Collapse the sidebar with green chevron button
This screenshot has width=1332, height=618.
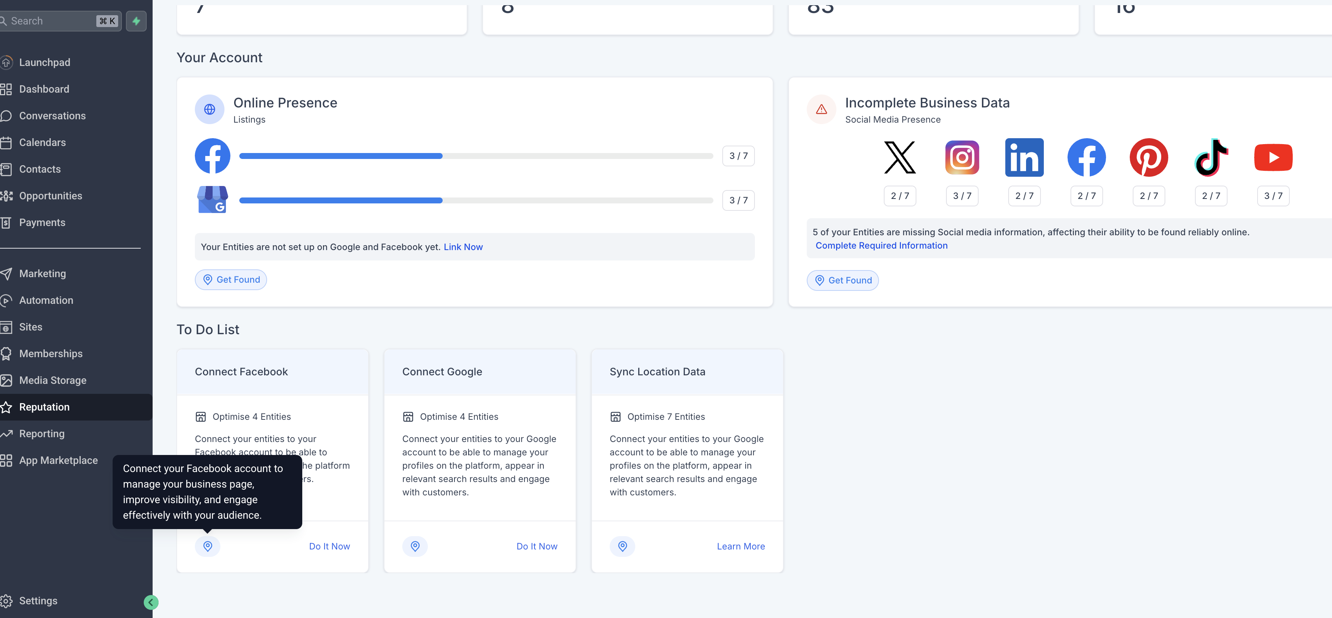click(x=150, y=602)
